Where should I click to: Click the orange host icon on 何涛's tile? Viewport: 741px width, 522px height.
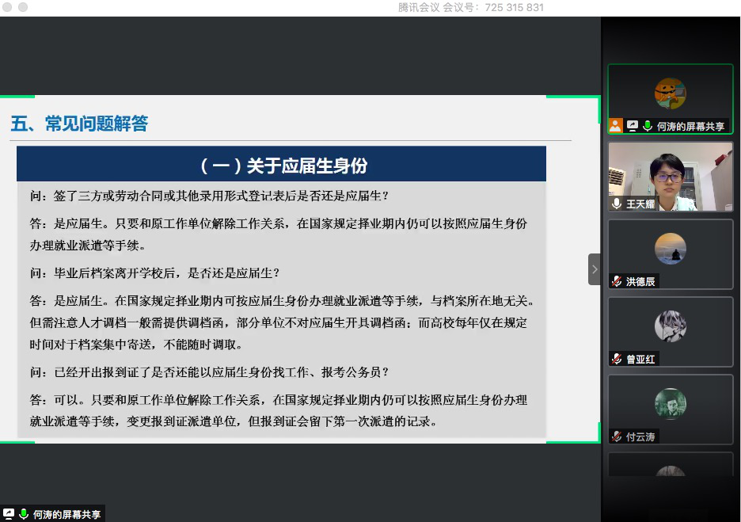click(x=616, y=126)
